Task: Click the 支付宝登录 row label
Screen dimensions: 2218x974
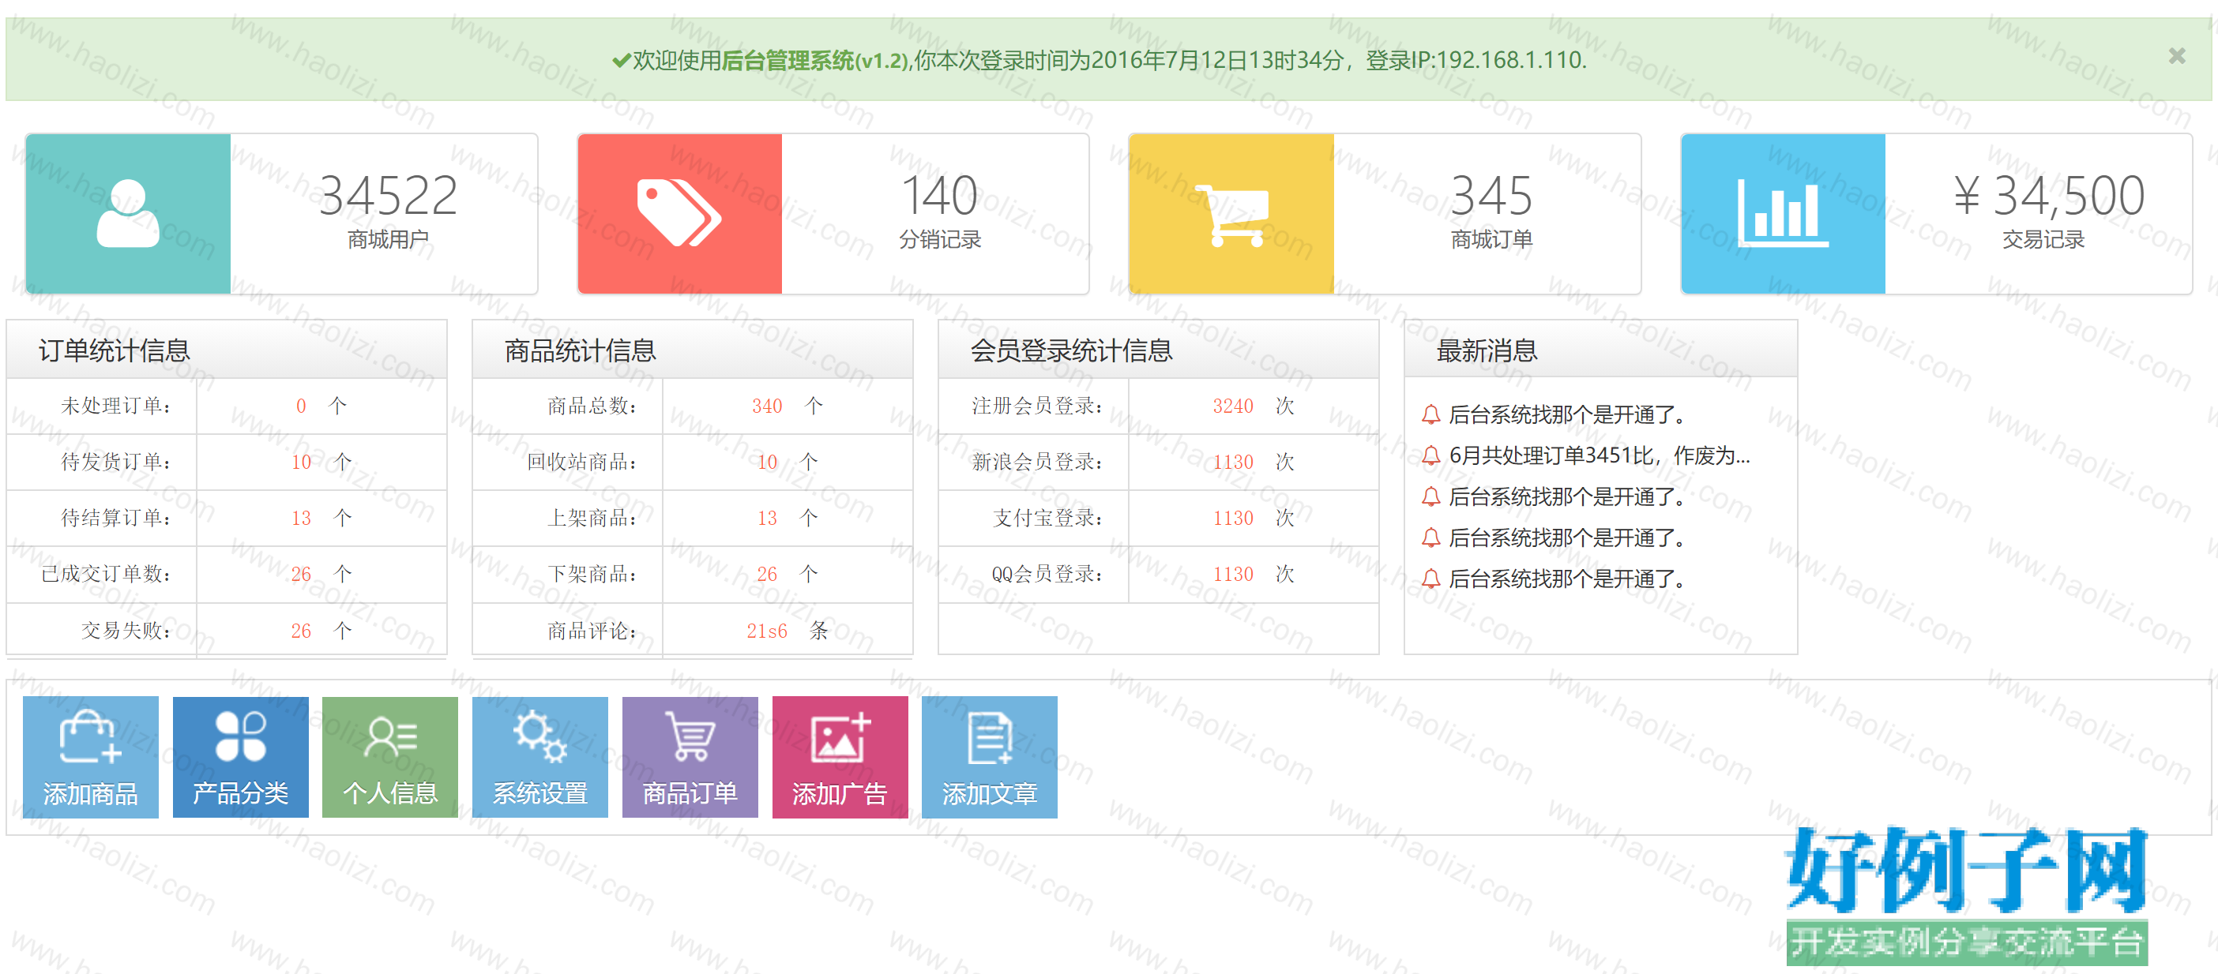Action: 1048,518
